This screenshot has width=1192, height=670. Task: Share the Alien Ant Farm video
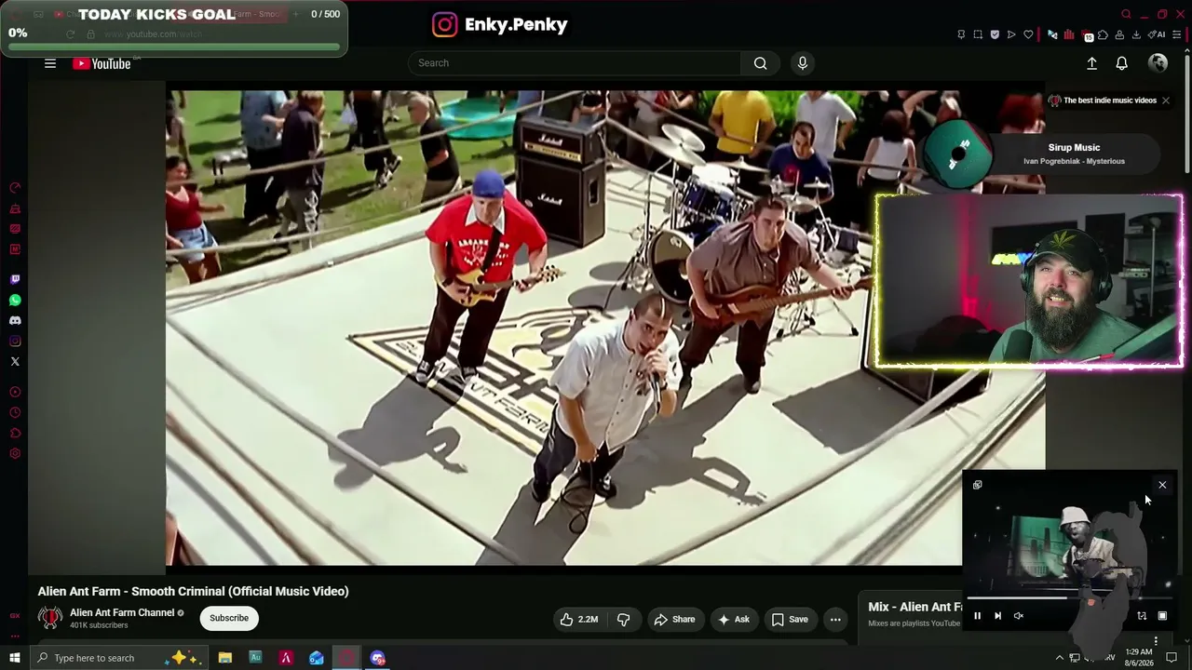675,620
